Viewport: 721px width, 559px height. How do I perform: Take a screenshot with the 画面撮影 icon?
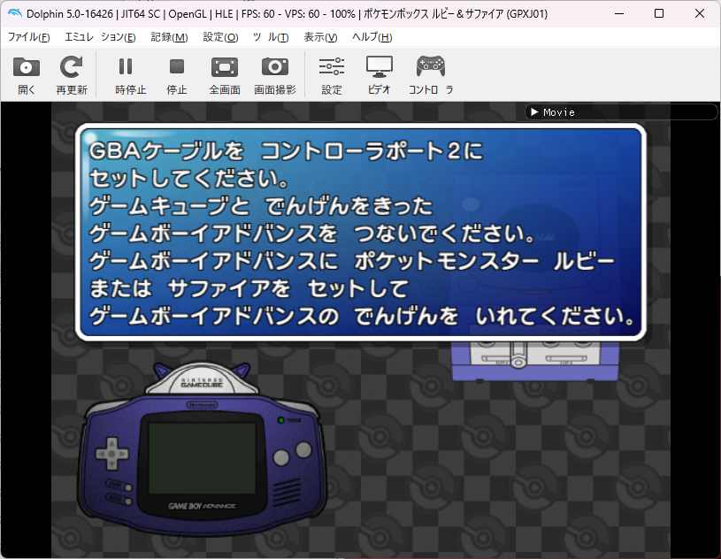tap(275, 75)
